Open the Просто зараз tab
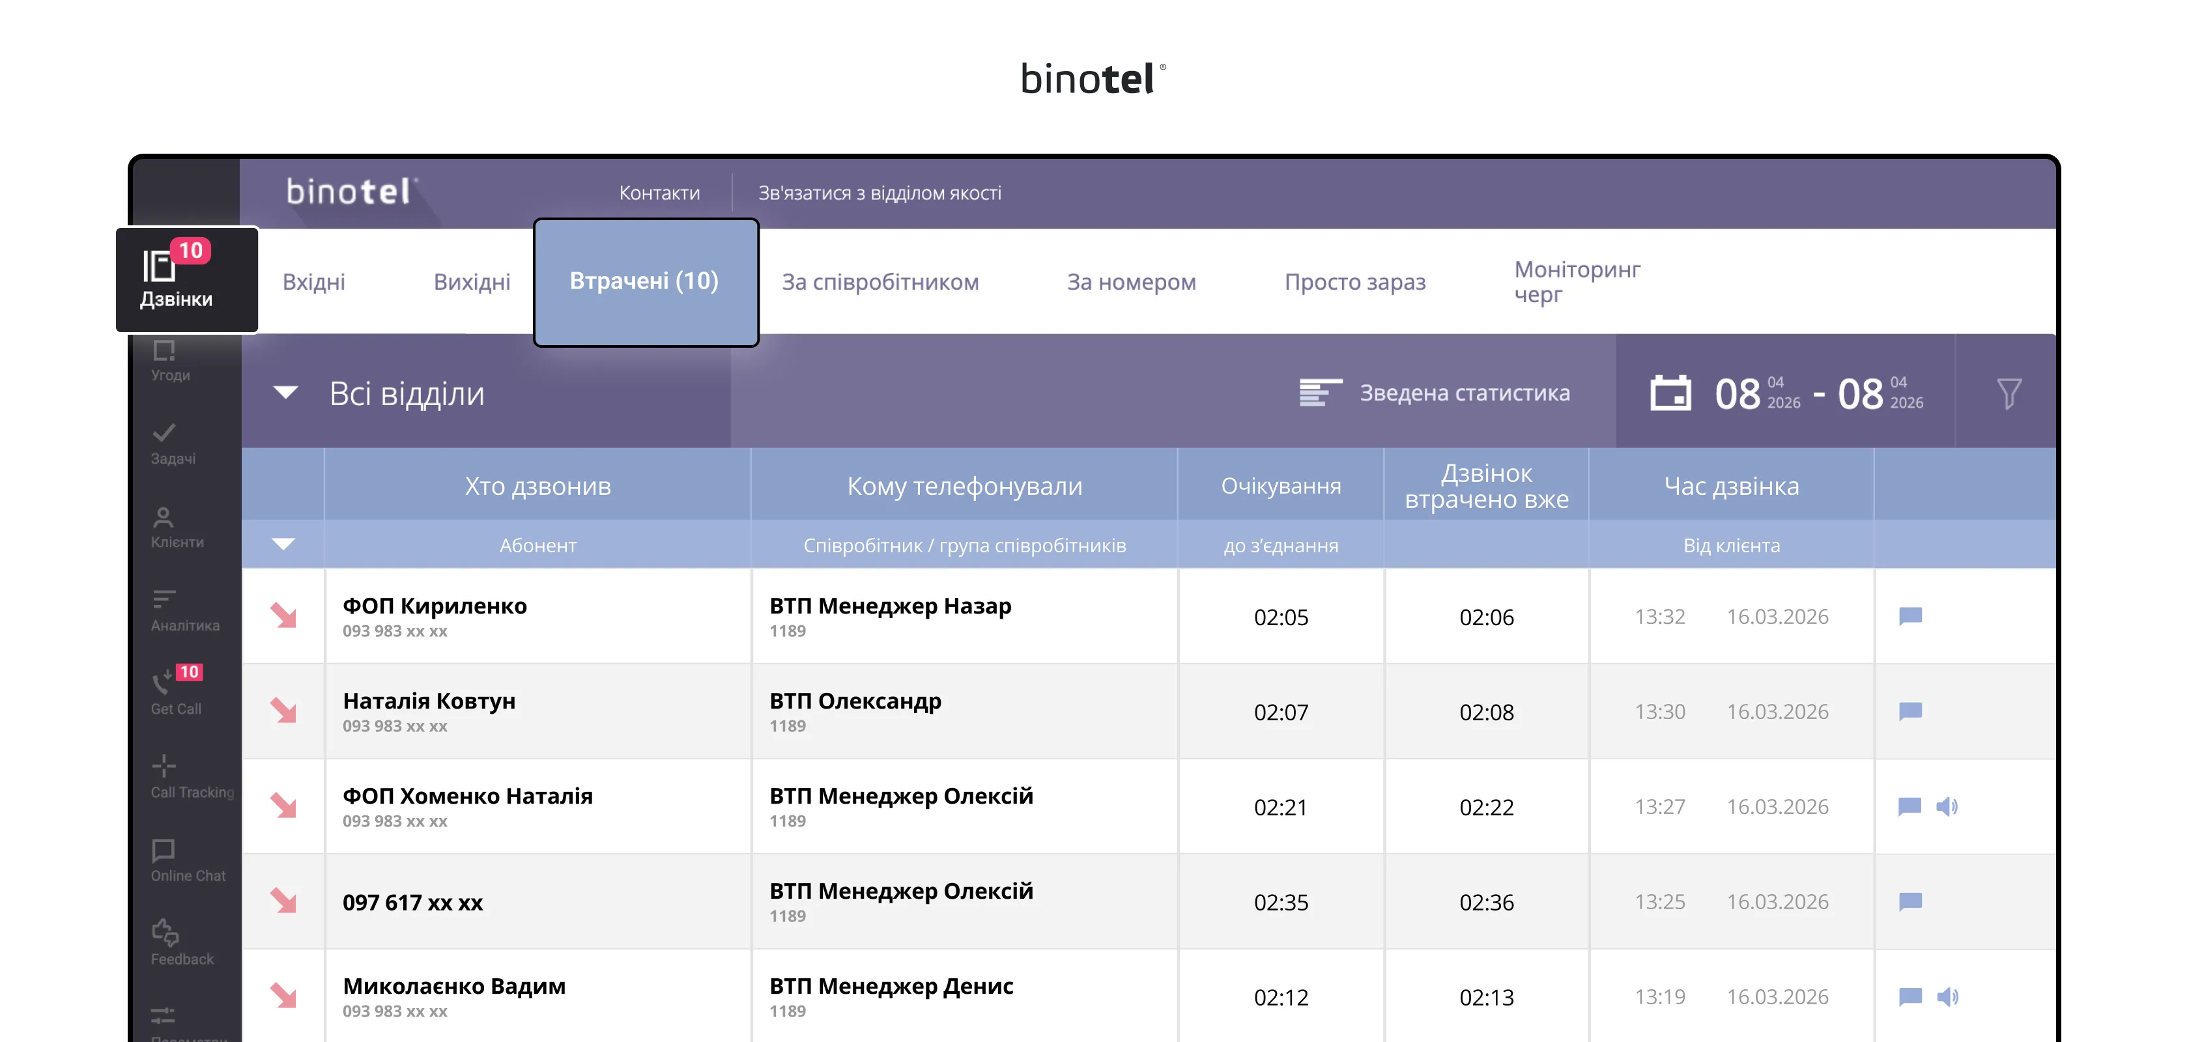 point(1354,282)
